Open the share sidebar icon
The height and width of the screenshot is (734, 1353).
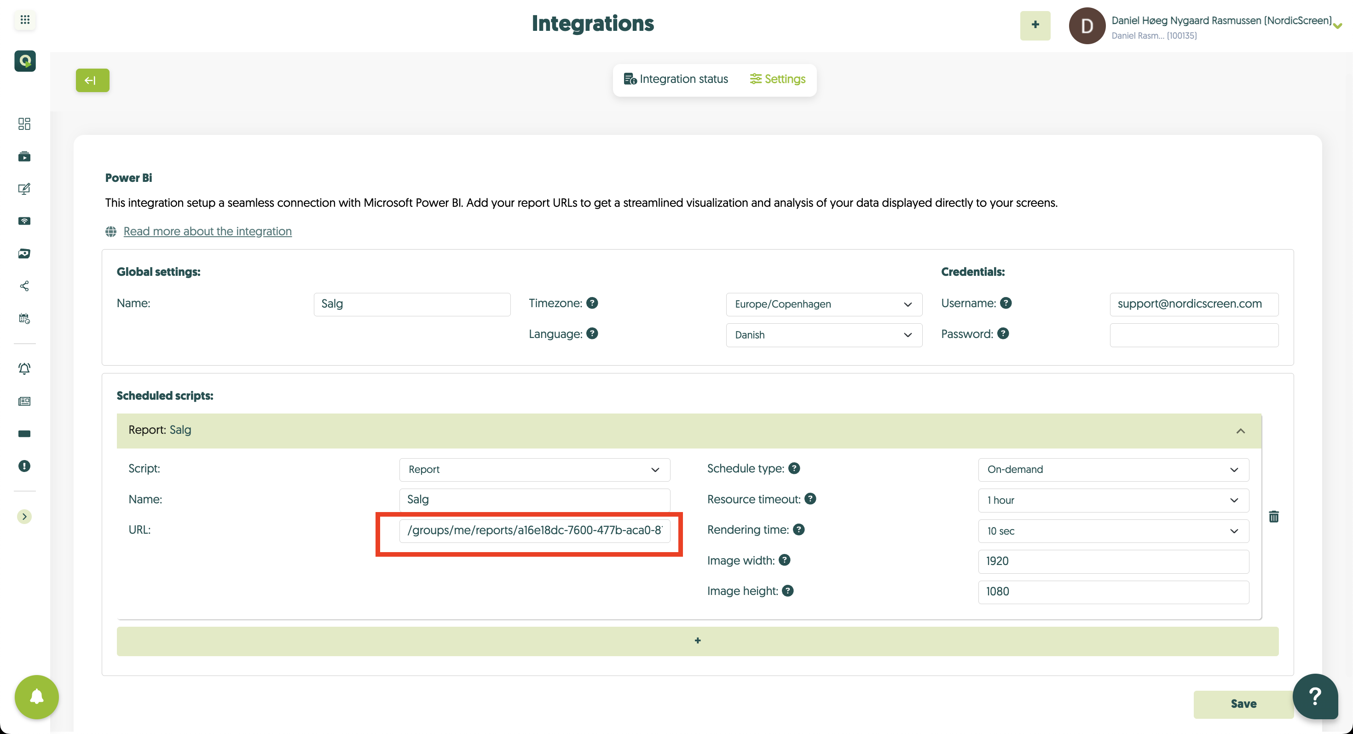pyautogui.click(x=24, y=286)
